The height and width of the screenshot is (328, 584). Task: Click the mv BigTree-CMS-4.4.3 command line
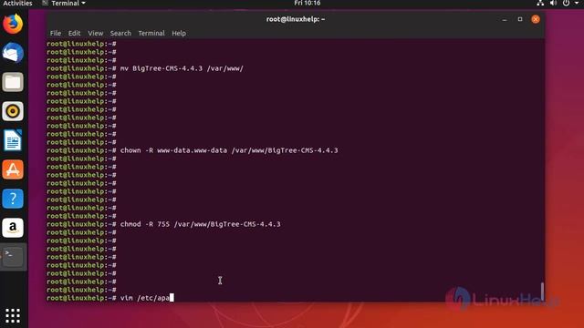(182, 68)
